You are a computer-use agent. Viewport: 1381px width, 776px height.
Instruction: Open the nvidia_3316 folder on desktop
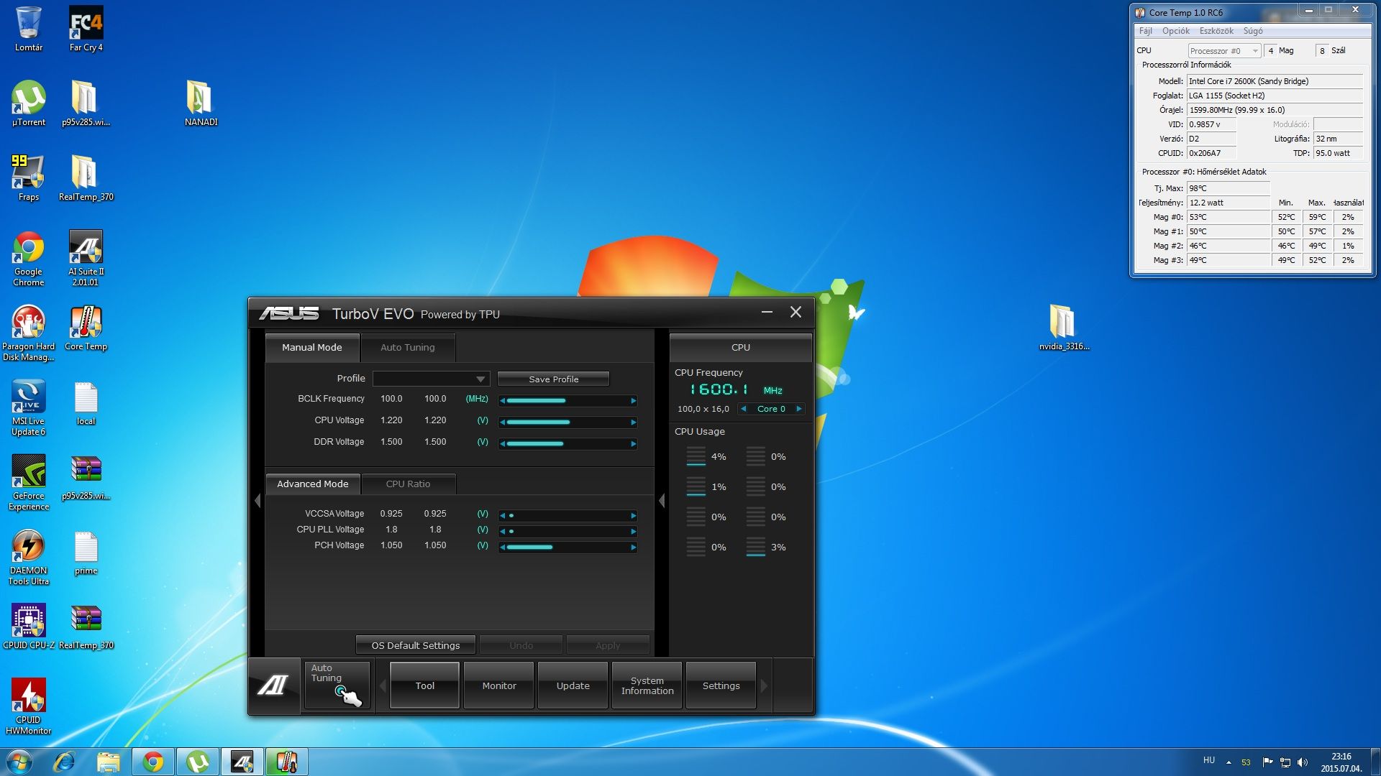1064,328
